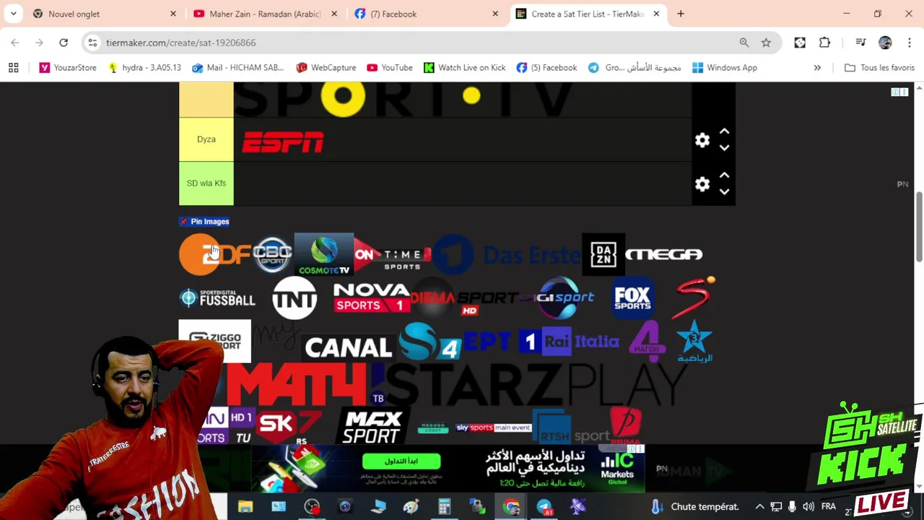Move Dyza tier row up
924x520 pixels.
[724, 132]
